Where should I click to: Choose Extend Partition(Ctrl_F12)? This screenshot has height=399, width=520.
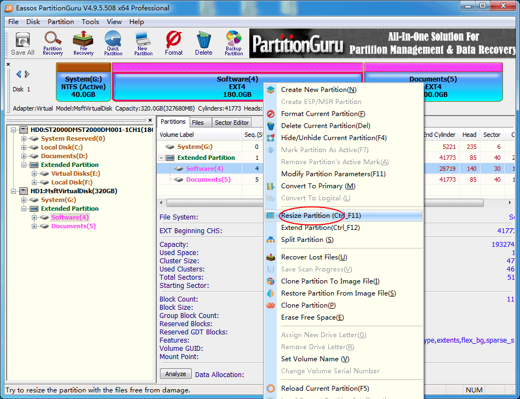pyautogui.click(x=344, y=228)
